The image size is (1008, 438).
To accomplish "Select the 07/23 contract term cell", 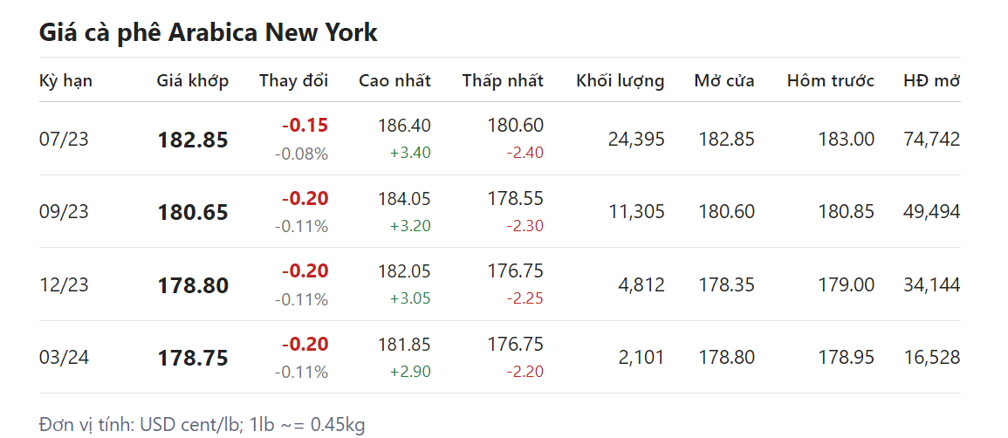I will (65, 139).
